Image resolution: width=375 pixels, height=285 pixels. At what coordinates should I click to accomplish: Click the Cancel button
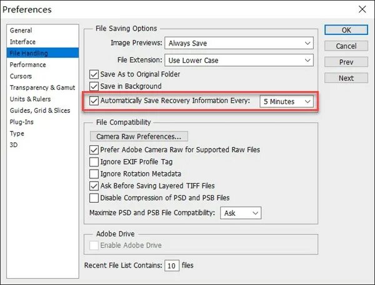346,46
